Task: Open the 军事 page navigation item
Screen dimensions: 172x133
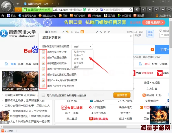Action: tap(28, 64)
